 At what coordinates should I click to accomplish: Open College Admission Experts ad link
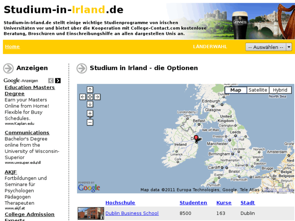(30, 217)
